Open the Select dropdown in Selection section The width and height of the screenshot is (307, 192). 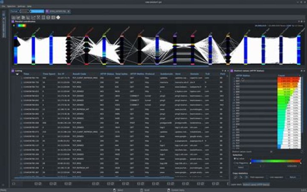(240, 167)
